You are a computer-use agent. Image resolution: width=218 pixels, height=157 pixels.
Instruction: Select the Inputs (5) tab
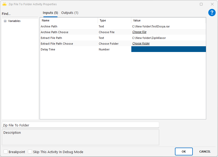[50, 13]
